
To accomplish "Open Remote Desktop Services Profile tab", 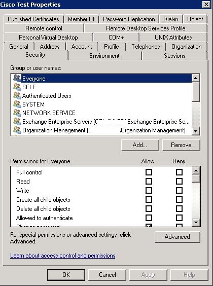I will click(x=146, y=28).
